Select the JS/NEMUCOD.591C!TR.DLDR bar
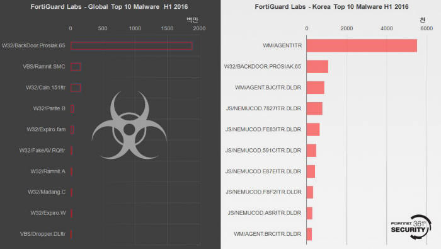Image resolution: width=441 pixels, height=249 pixels. click(312, 150)
